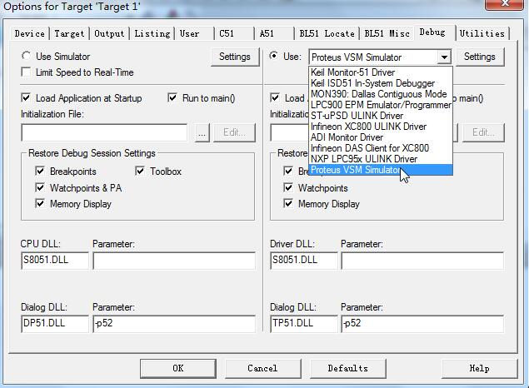Click the CPU DLL Parameter field
The height and width of the screenshot is (388, 529).
coord(174,261)
